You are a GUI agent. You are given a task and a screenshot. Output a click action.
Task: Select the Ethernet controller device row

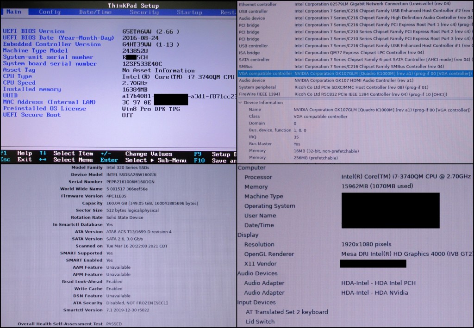(x=355, y=4)
